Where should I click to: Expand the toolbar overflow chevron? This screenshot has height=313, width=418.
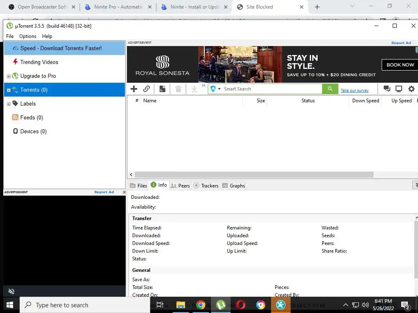(x=204, y=86)
